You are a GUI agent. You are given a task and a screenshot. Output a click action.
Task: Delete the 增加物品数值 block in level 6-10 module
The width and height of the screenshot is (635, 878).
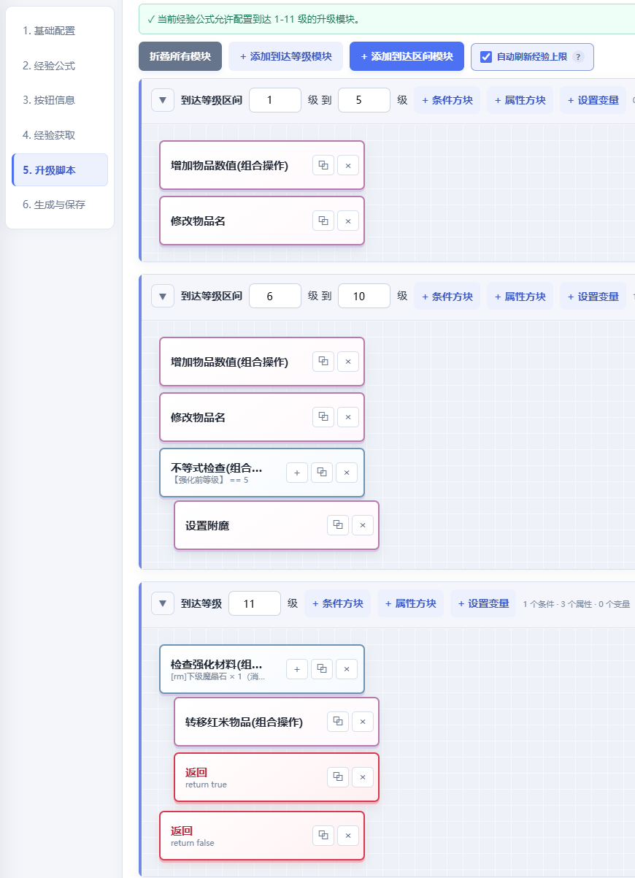pos(348,362)
